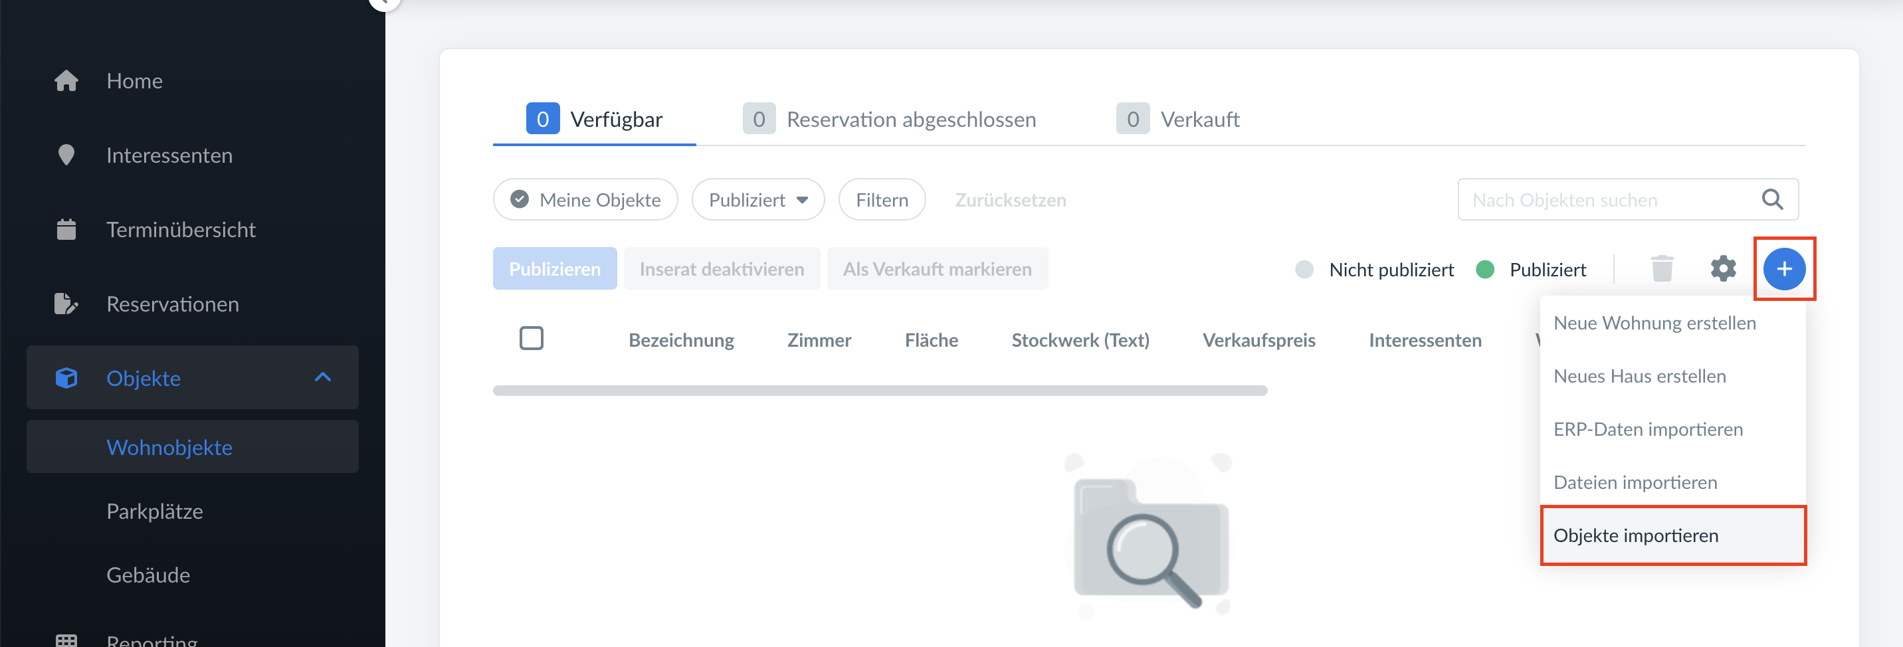Switch to the Verkauft tab
1903x647 pixels.
click(1177, 119)
